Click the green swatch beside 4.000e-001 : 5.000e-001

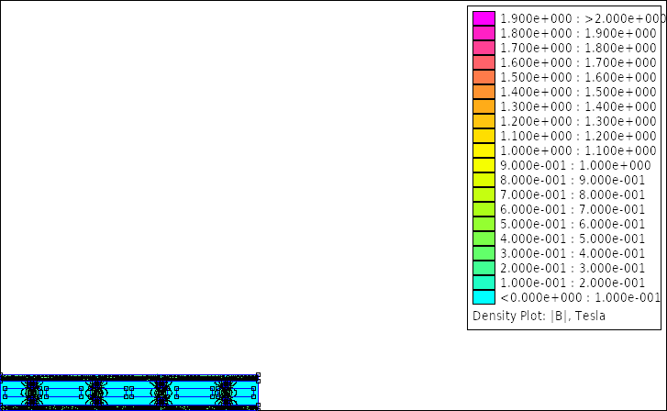[x=484, y=239]
